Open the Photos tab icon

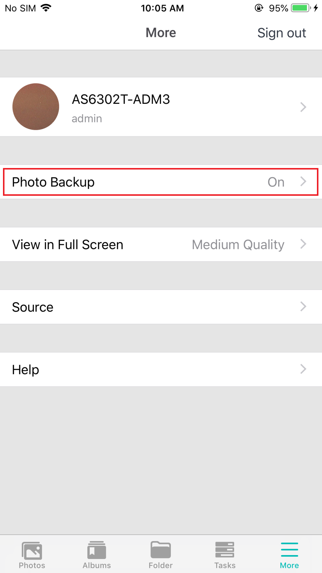(32, 551)
